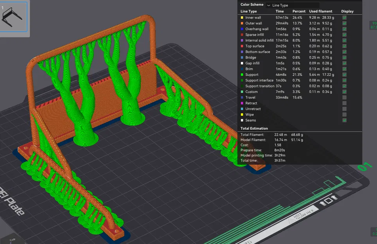Click the view cube Top face
This screenshot has width=377, height=244.
tap(12, 240)
